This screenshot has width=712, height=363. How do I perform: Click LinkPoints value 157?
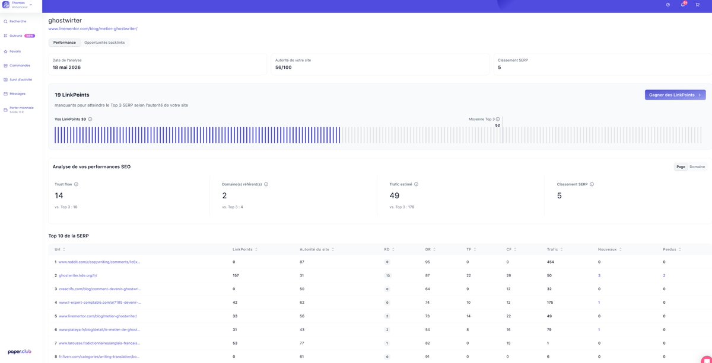pos(236,275)
